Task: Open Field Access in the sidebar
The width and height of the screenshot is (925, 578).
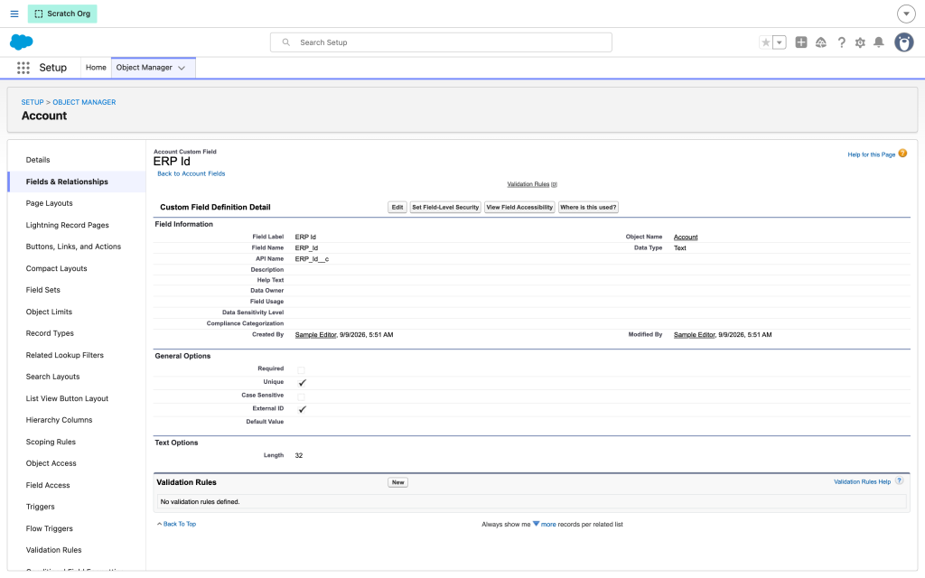Action: [x=48, y=485]
